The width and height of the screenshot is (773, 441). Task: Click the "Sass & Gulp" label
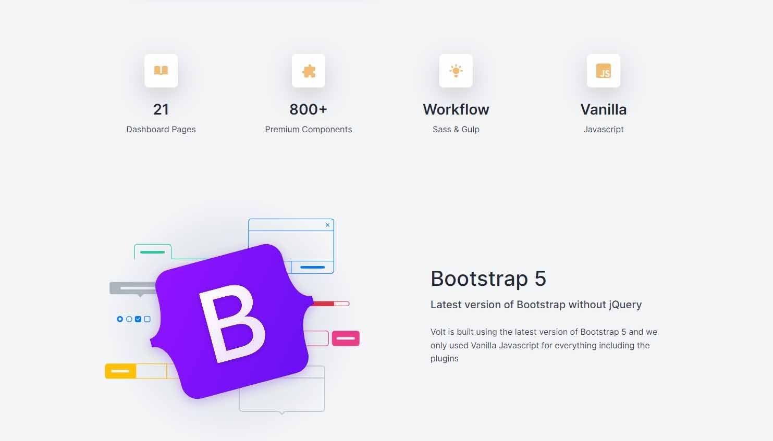click(456, 129)
